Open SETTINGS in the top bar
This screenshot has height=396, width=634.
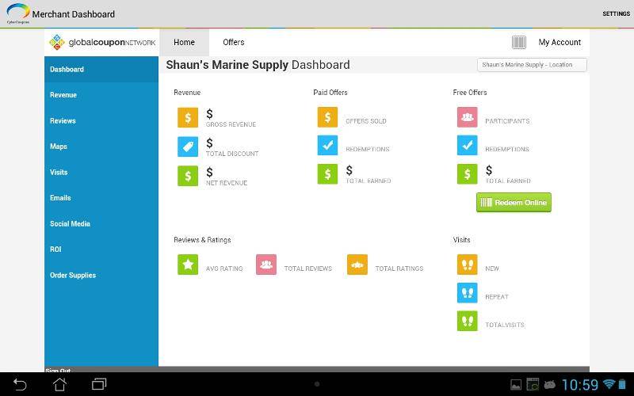(617, 13)
